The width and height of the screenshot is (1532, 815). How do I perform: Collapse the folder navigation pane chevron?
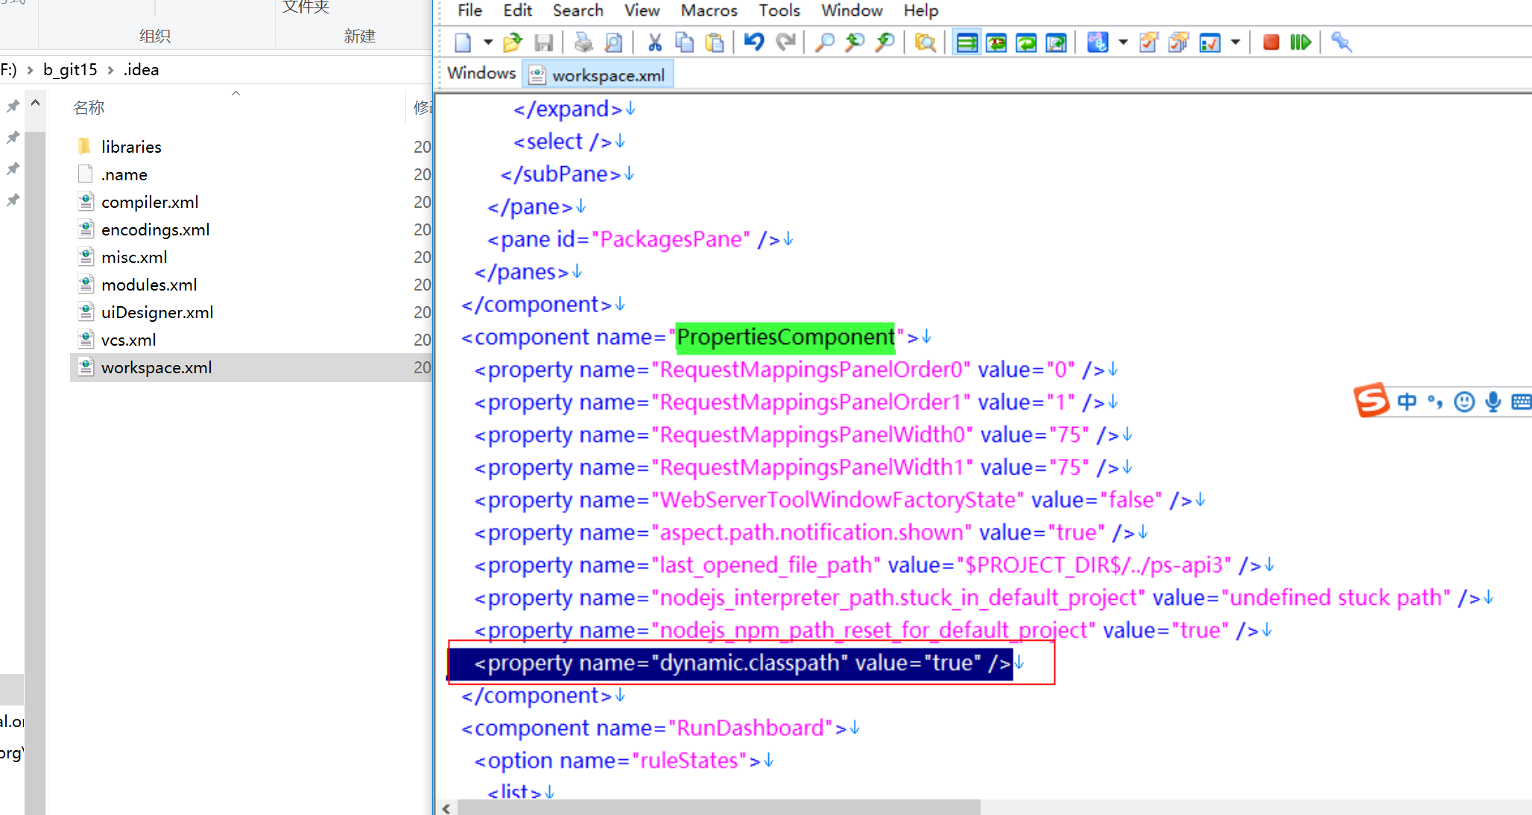click(35, 103)
